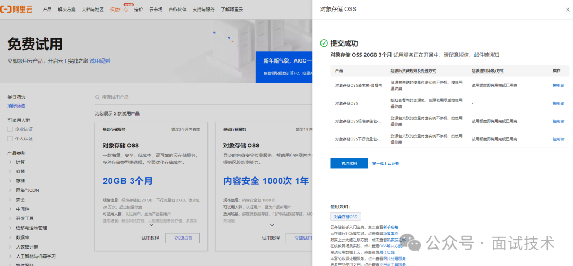Image resolution: width=573 pixels, height=266 pixels.
Task: Click the 对象存储OSS请求包-套餐内 cell
Action: pyautogui.click(x=359, y=85)
